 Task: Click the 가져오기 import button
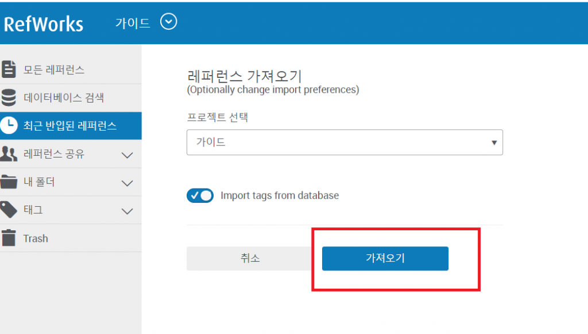(x=385, y=258)
